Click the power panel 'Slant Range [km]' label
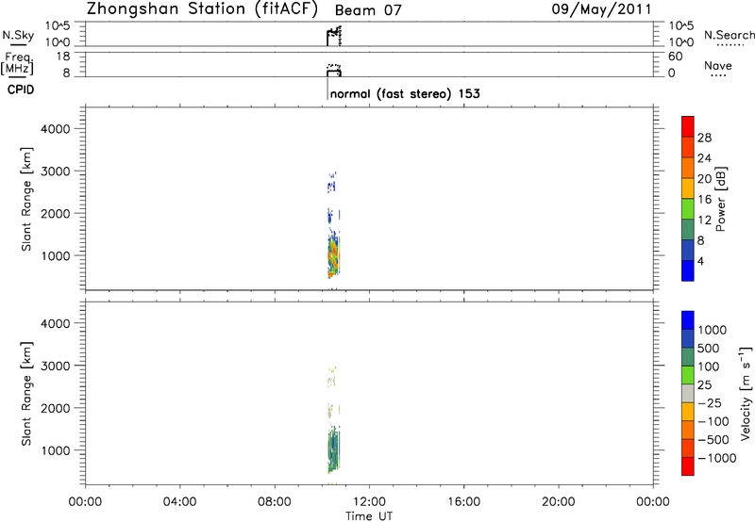 pos(26,199)
